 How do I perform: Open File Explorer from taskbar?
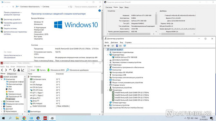pos(17,118)
